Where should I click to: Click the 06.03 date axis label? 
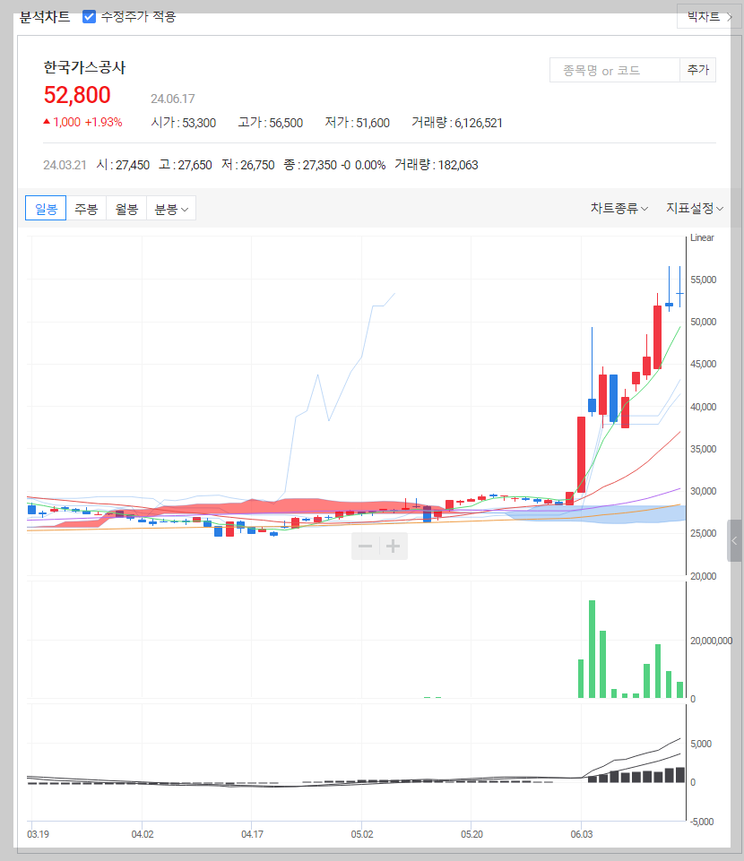[582, 834]
